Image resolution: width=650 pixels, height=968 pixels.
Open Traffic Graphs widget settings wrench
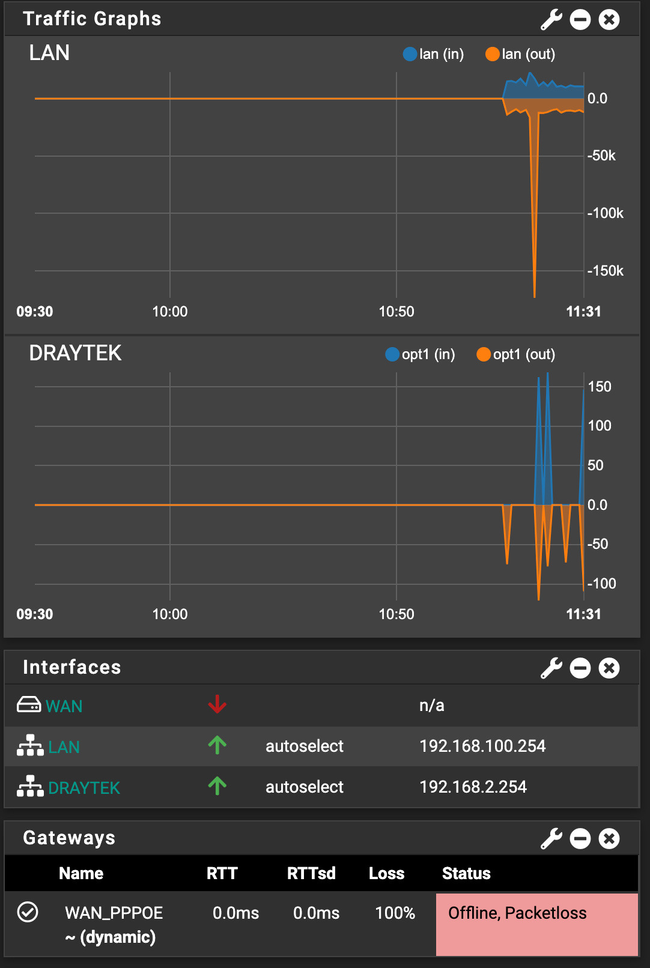click(551, 19)
